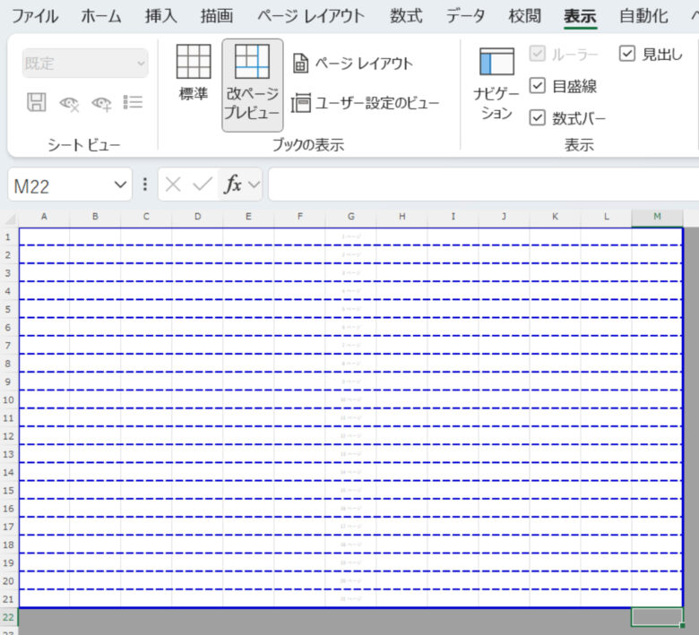The height and width of the screenshot is (635, 699).
Task: Open the 挿入 tab
Action: (x=161, y=16)
